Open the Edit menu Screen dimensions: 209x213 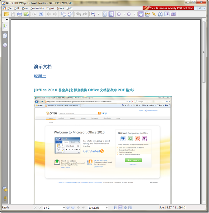(x=17, y=8)
